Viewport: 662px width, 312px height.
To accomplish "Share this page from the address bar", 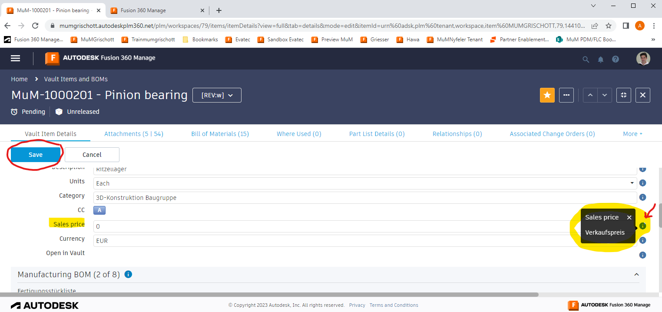I will coord(595,26).
